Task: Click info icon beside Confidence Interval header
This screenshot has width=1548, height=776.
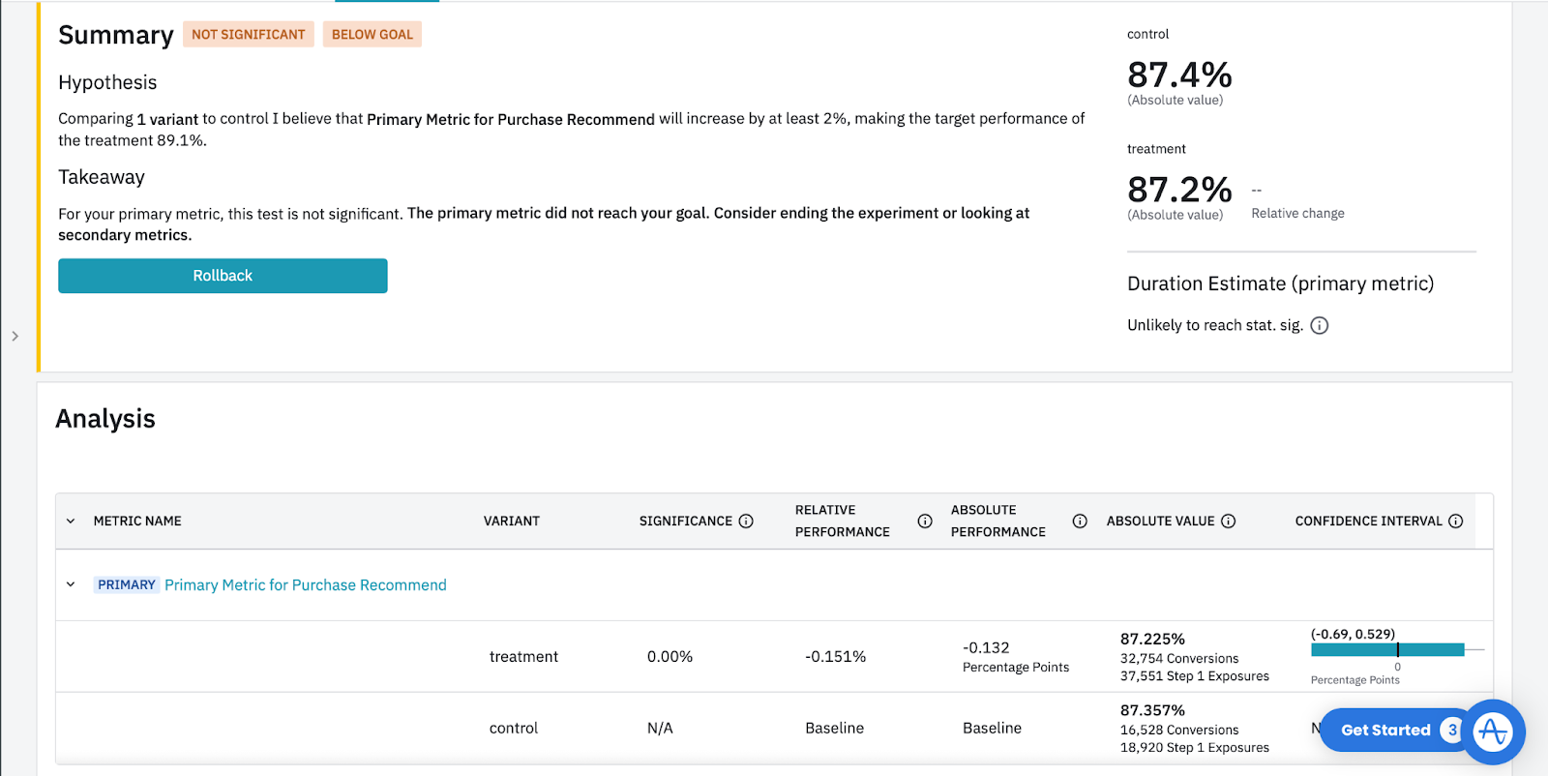Action: [1455, 521]
